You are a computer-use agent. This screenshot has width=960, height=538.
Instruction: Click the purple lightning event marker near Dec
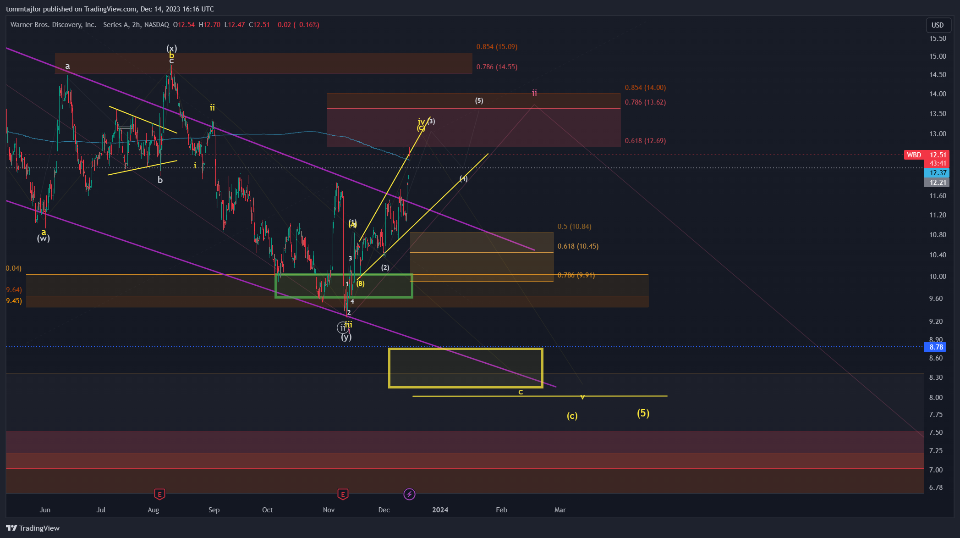click(x=409, y=494)
